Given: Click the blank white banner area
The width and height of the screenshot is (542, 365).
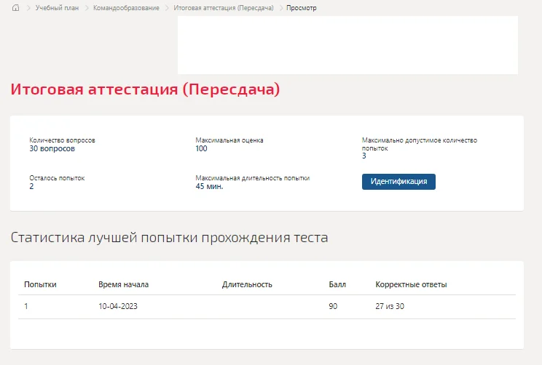Looking at the screenshot, I should click(x=347, y=45).
